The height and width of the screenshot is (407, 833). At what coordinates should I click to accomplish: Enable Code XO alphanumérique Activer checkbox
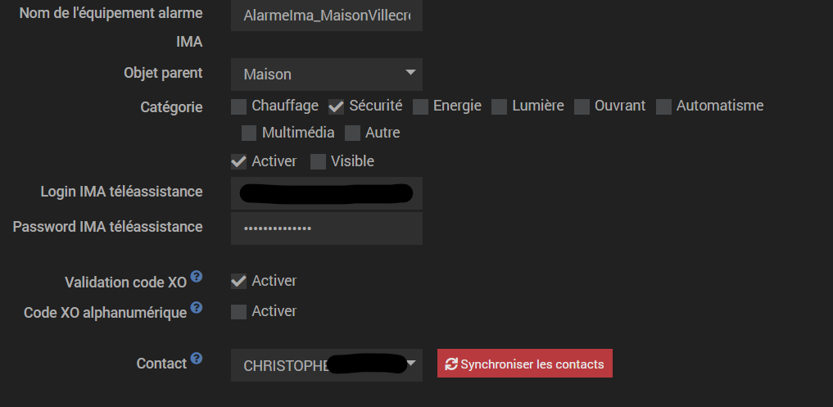[x=238, y=312]
